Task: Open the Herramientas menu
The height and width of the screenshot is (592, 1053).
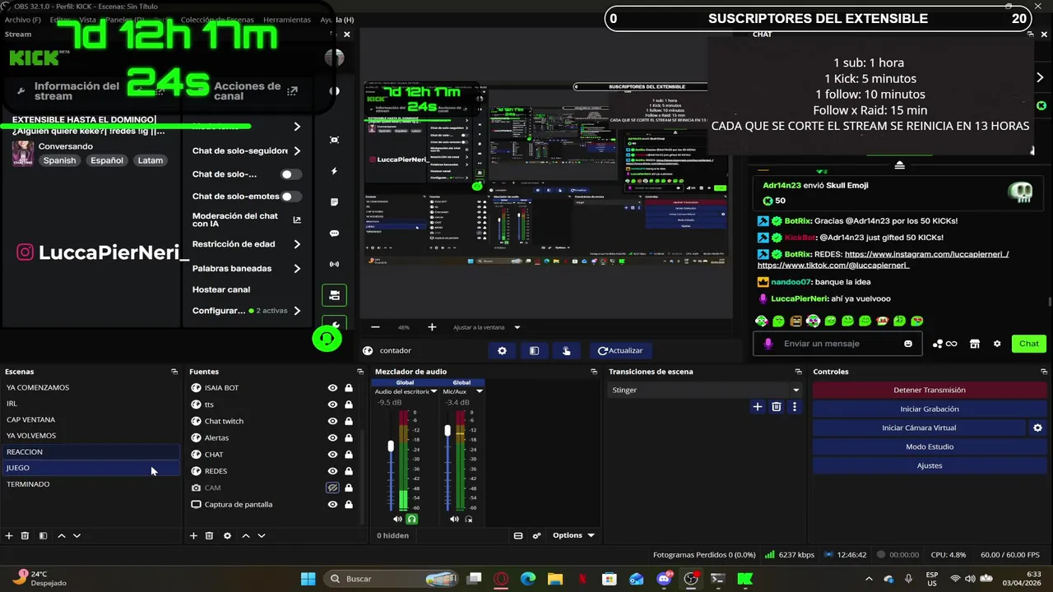Action: click(287, 20)
